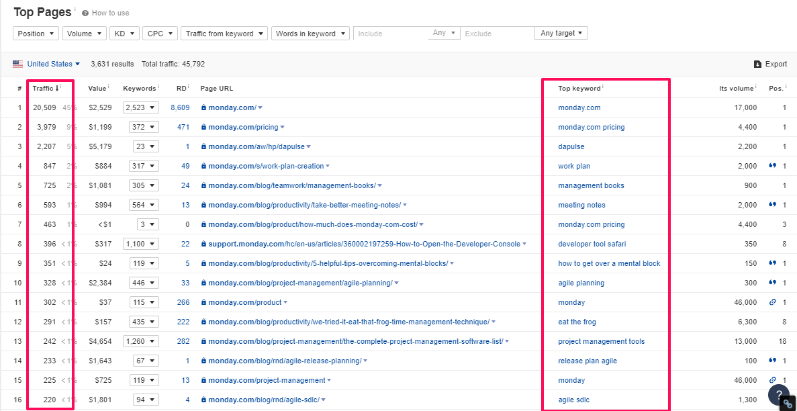The width and height of the screenshot is (797, 411).
Task: Click the Keywords column header
Action: (139, 88)
